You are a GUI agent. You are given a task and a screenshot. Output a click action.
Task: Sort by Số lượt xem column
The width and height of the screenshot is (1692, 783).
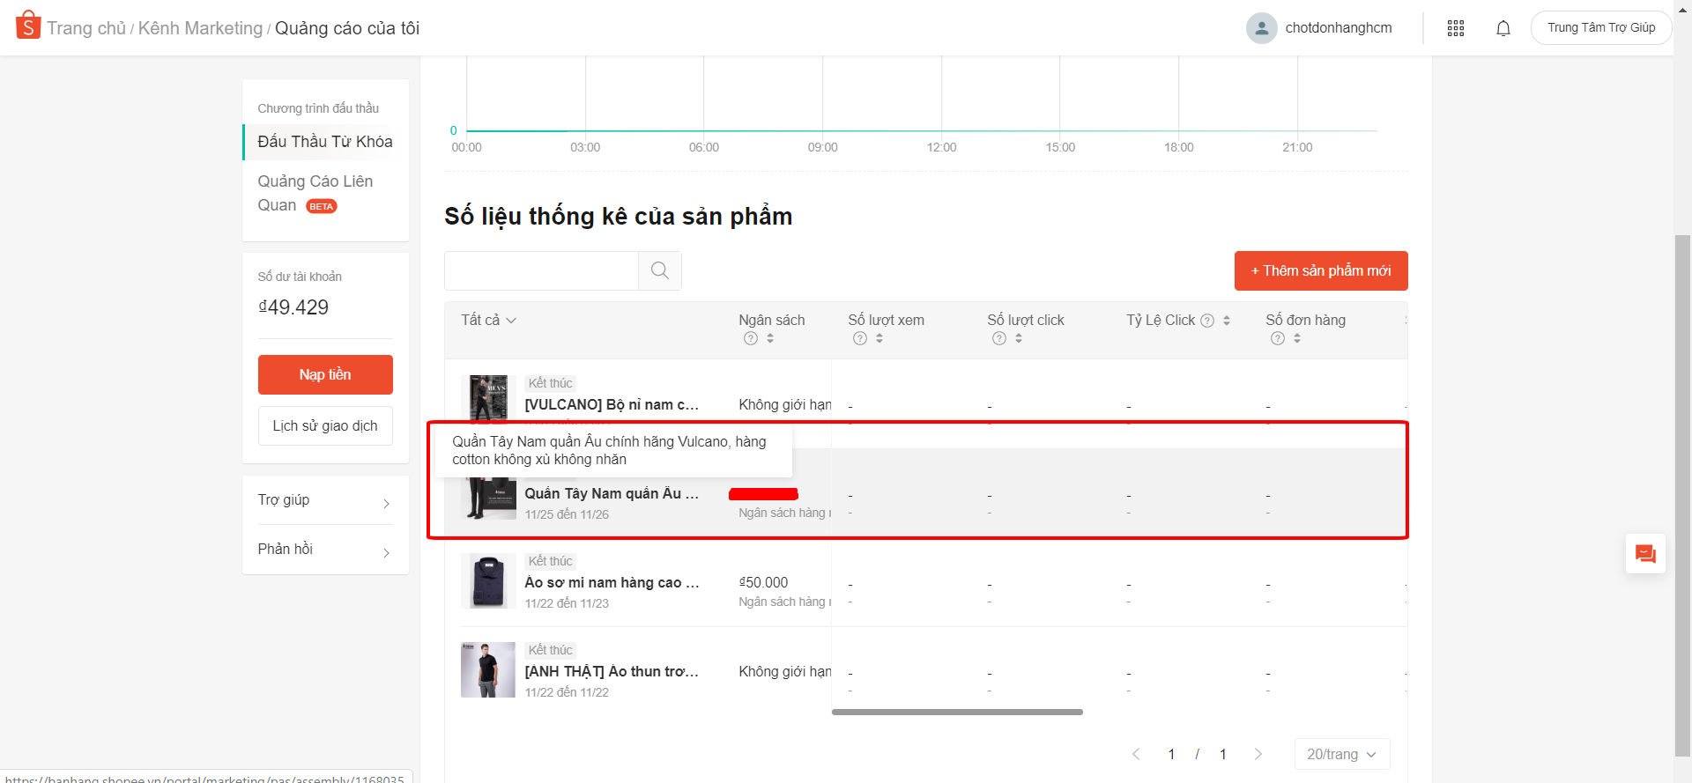click(x=879, y=338)
